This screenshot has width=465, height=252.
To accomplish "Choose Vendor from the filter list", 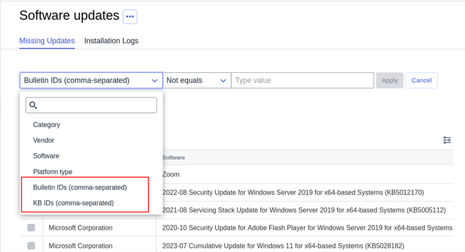I will [43, 140].
